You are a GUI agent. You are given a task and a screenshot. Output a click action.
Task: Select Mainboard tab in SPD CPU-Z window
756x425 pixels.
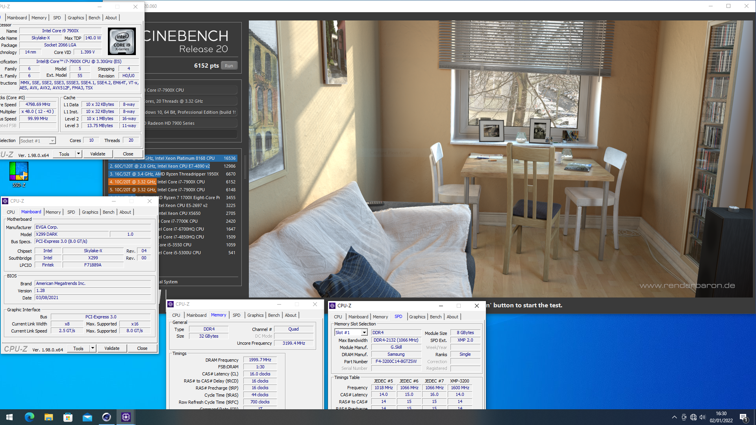pyautogui.click(x=358, y=317)
